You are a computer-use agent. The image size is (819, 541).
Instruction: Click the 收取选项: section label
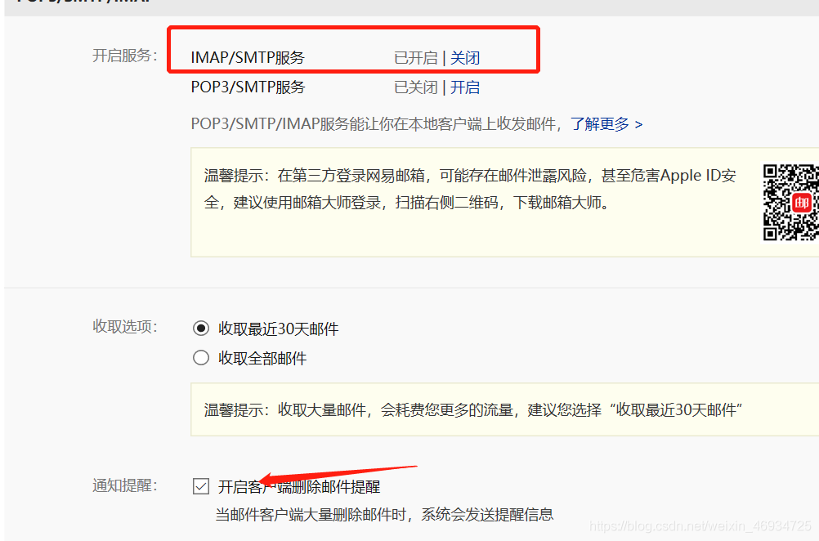(125, 326)
